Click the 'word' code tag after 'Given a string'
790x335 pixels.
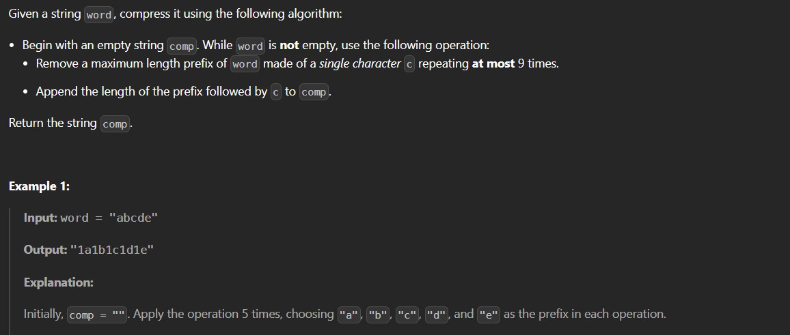(100, 15)
